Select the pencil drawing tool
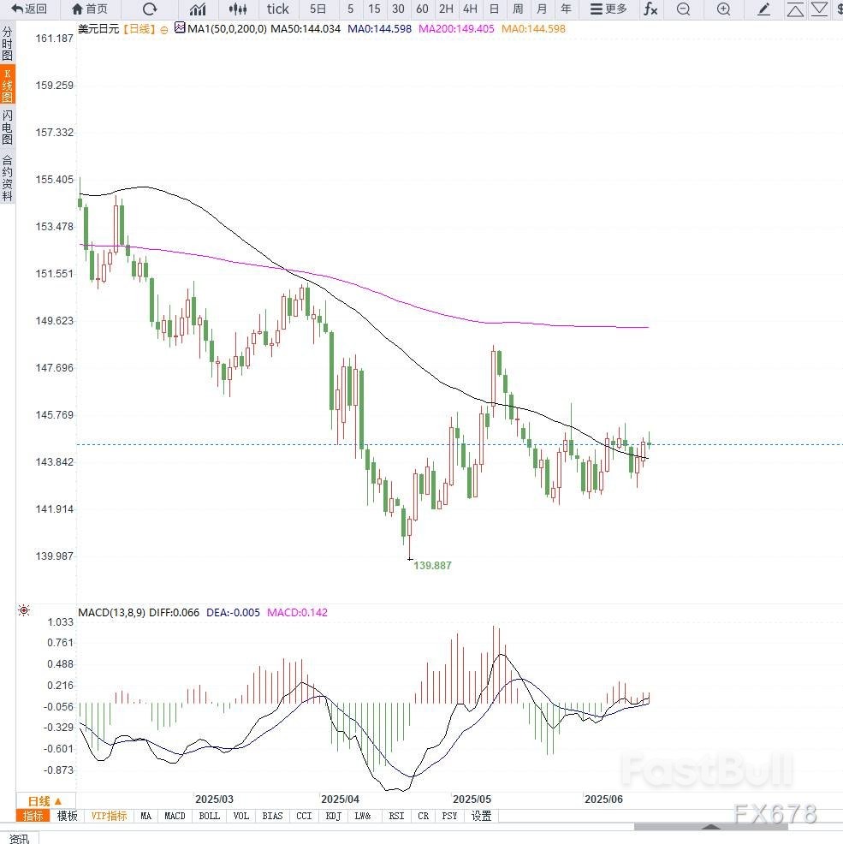This screenshot has width=843, height=844. 764,9
